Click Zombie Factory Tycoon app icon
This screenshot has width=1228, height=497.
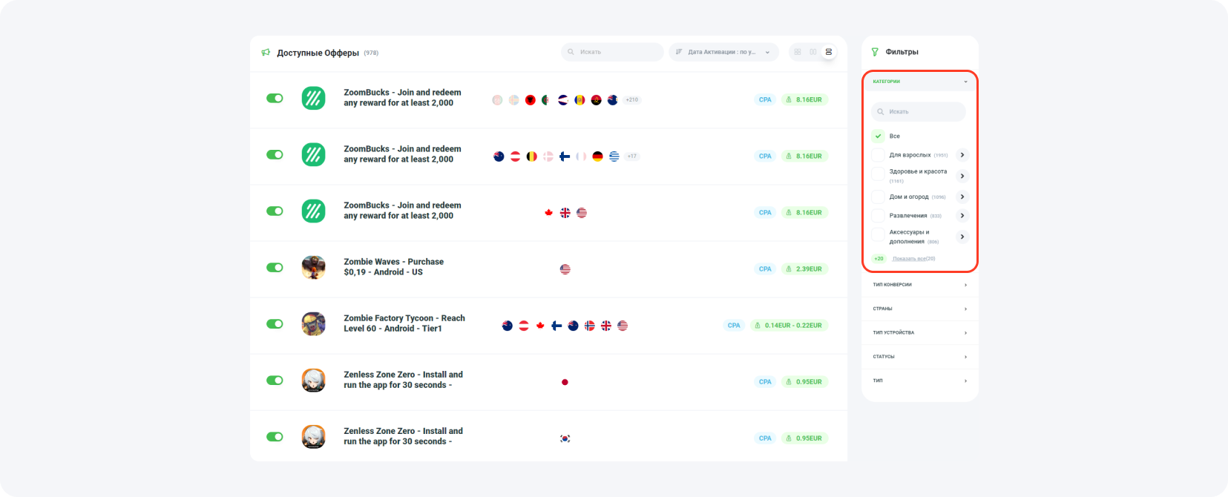[313, 323]
